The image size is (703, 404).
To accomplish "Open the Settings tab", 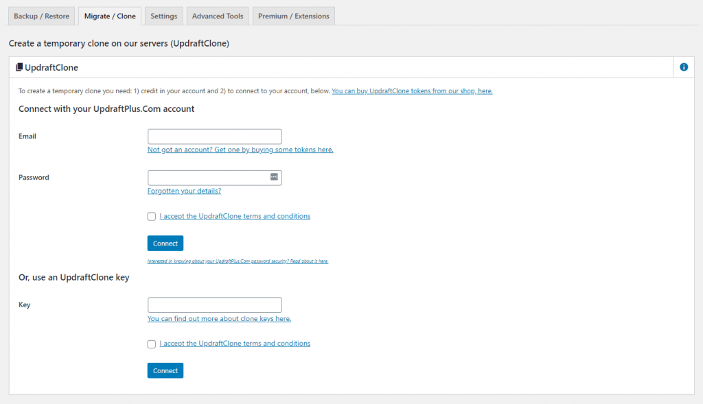I will click(x=163, y=16).
